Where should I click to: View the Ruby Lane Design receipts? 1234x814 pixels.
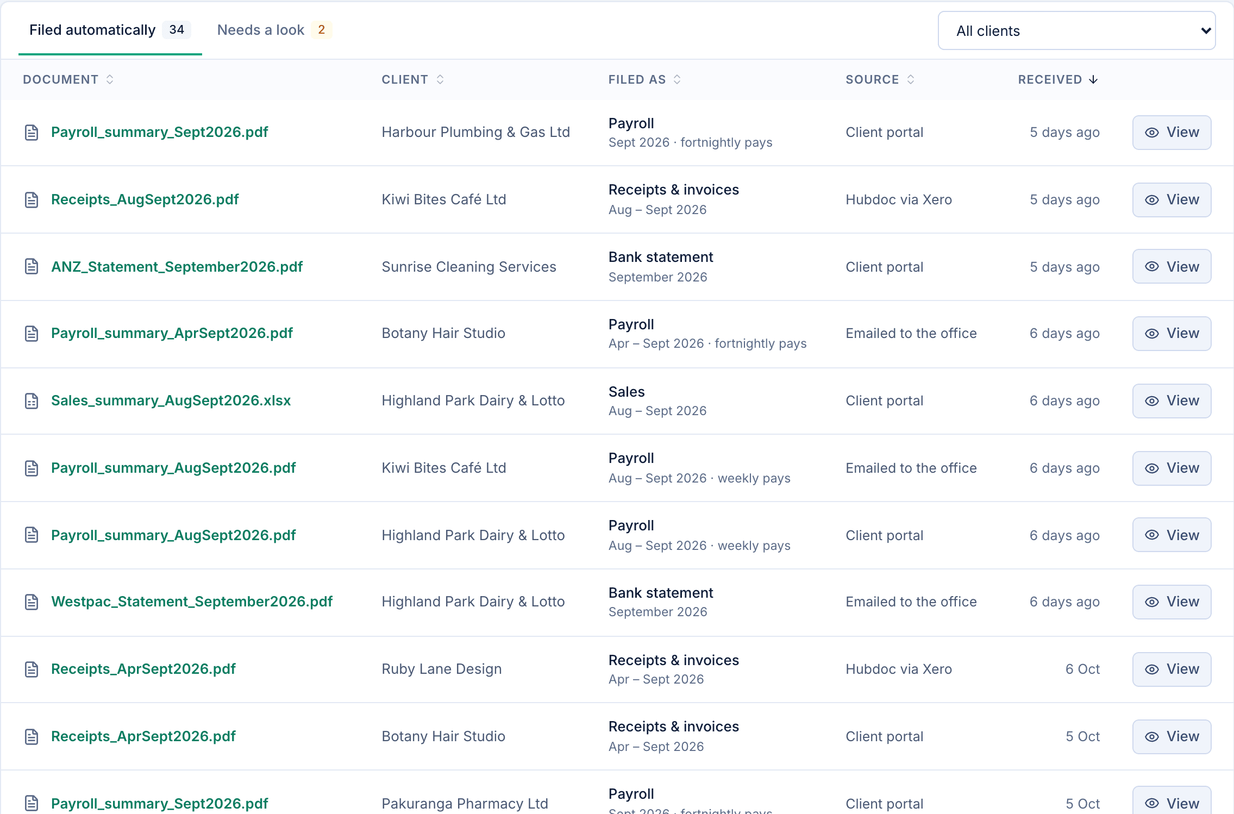click(1172, 669)
